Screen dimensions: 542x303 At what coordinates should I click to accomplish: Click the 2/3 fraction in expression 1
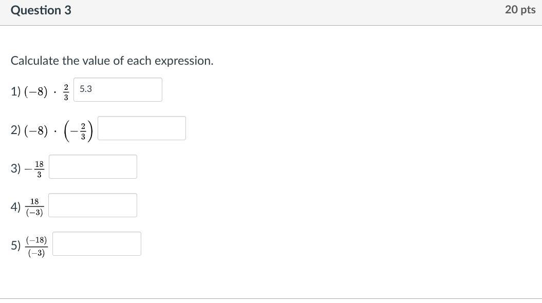(x=66, y=91)
